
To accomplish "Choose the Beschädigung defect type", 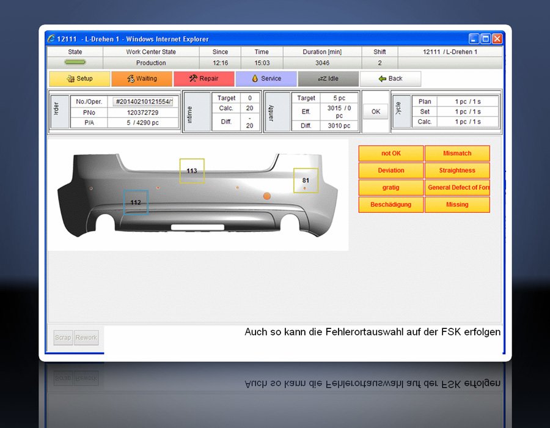I will click(x=391, y=205).
